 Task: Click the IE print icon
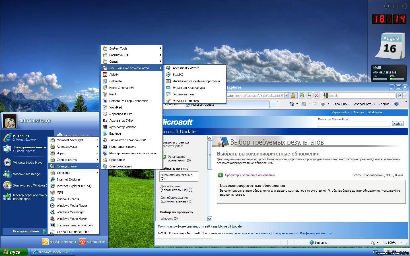[323, 104]
